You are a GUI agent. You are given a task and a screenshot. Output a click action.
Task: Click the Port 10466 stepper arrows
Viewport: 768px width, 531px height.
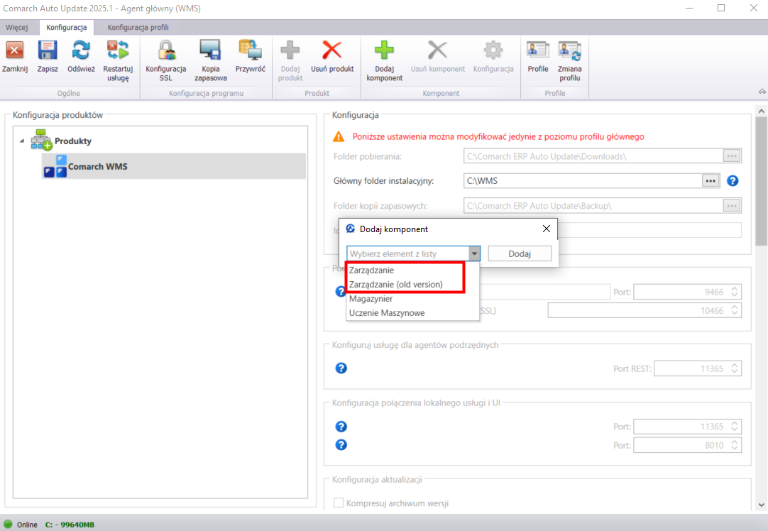734,310
